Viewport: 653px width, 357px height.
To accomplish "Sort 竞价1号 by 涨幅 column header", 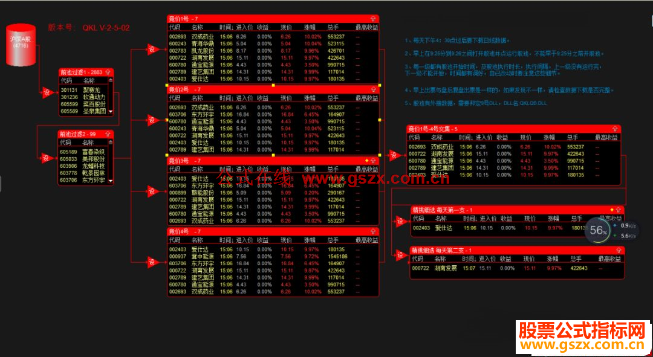I will (x=310, y=27).
